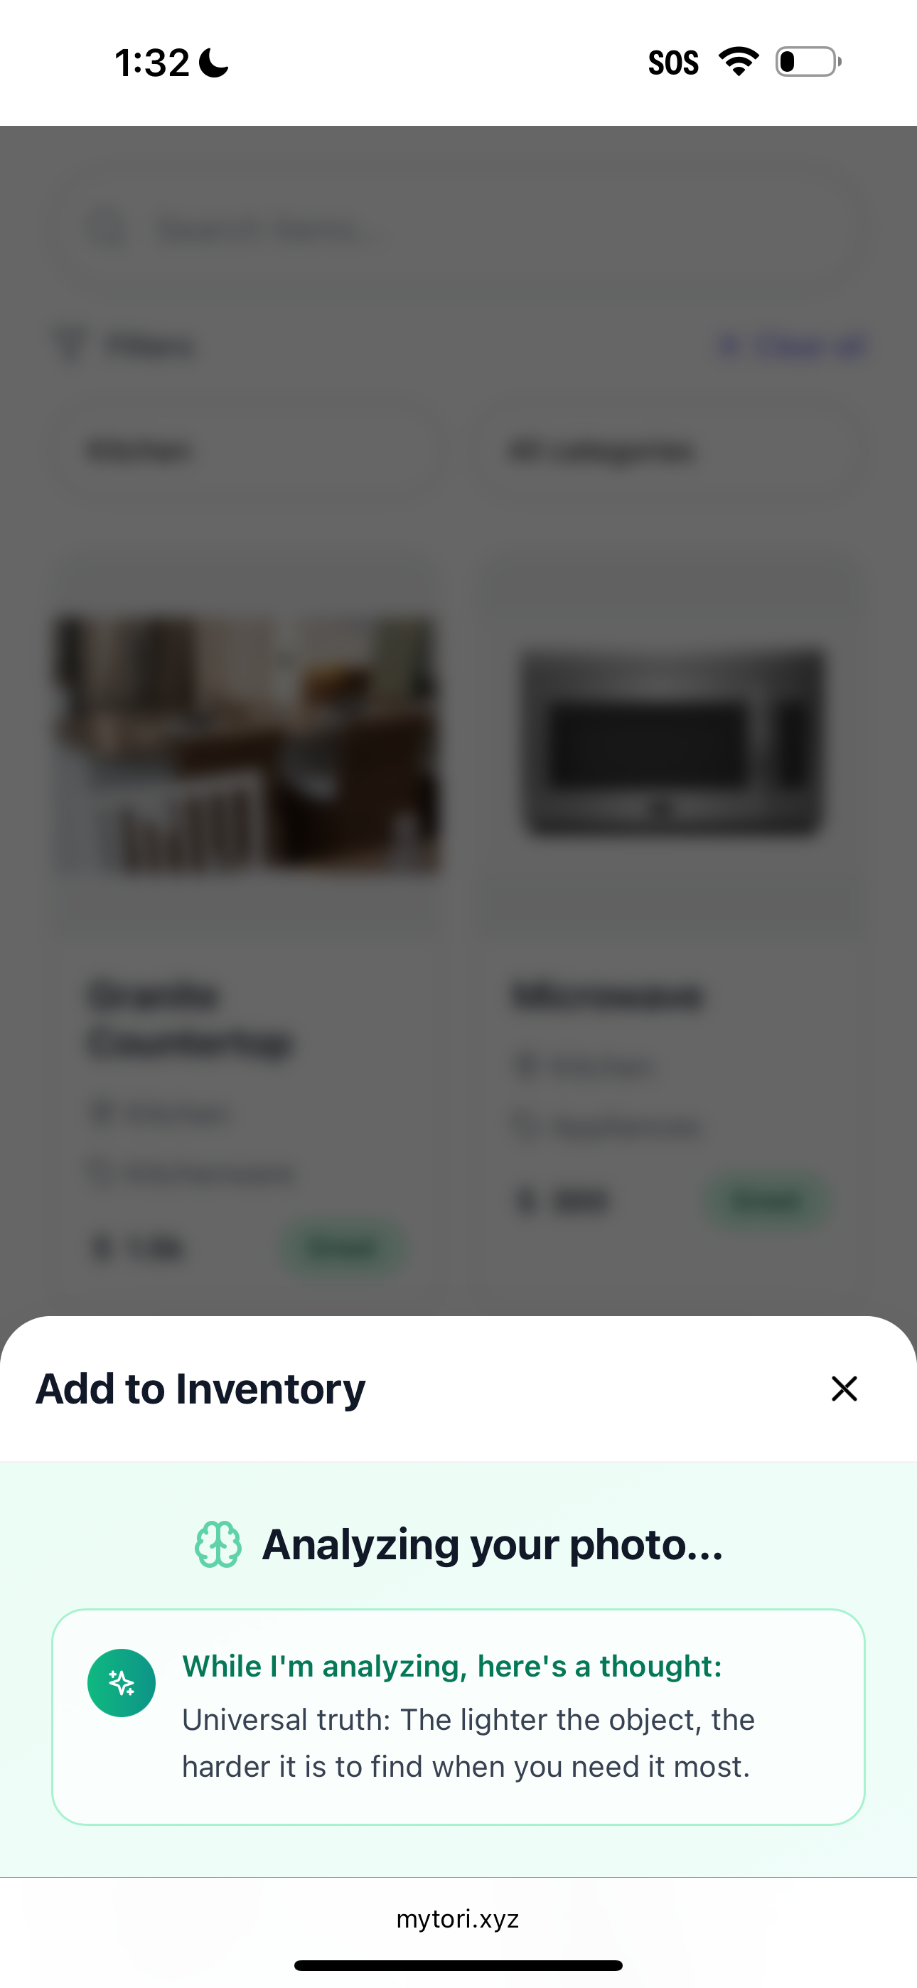Tap the moon Focus icon
Screen dimensions: 917x1988
click(214, 63)
